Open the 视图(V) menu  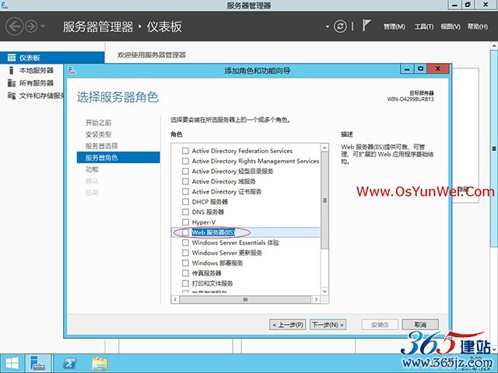tap(451, 26)
